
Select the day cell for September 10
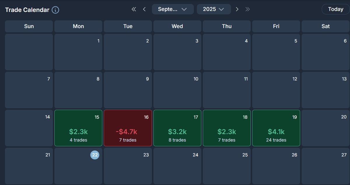pyautogui.click(x=177, y=90)
